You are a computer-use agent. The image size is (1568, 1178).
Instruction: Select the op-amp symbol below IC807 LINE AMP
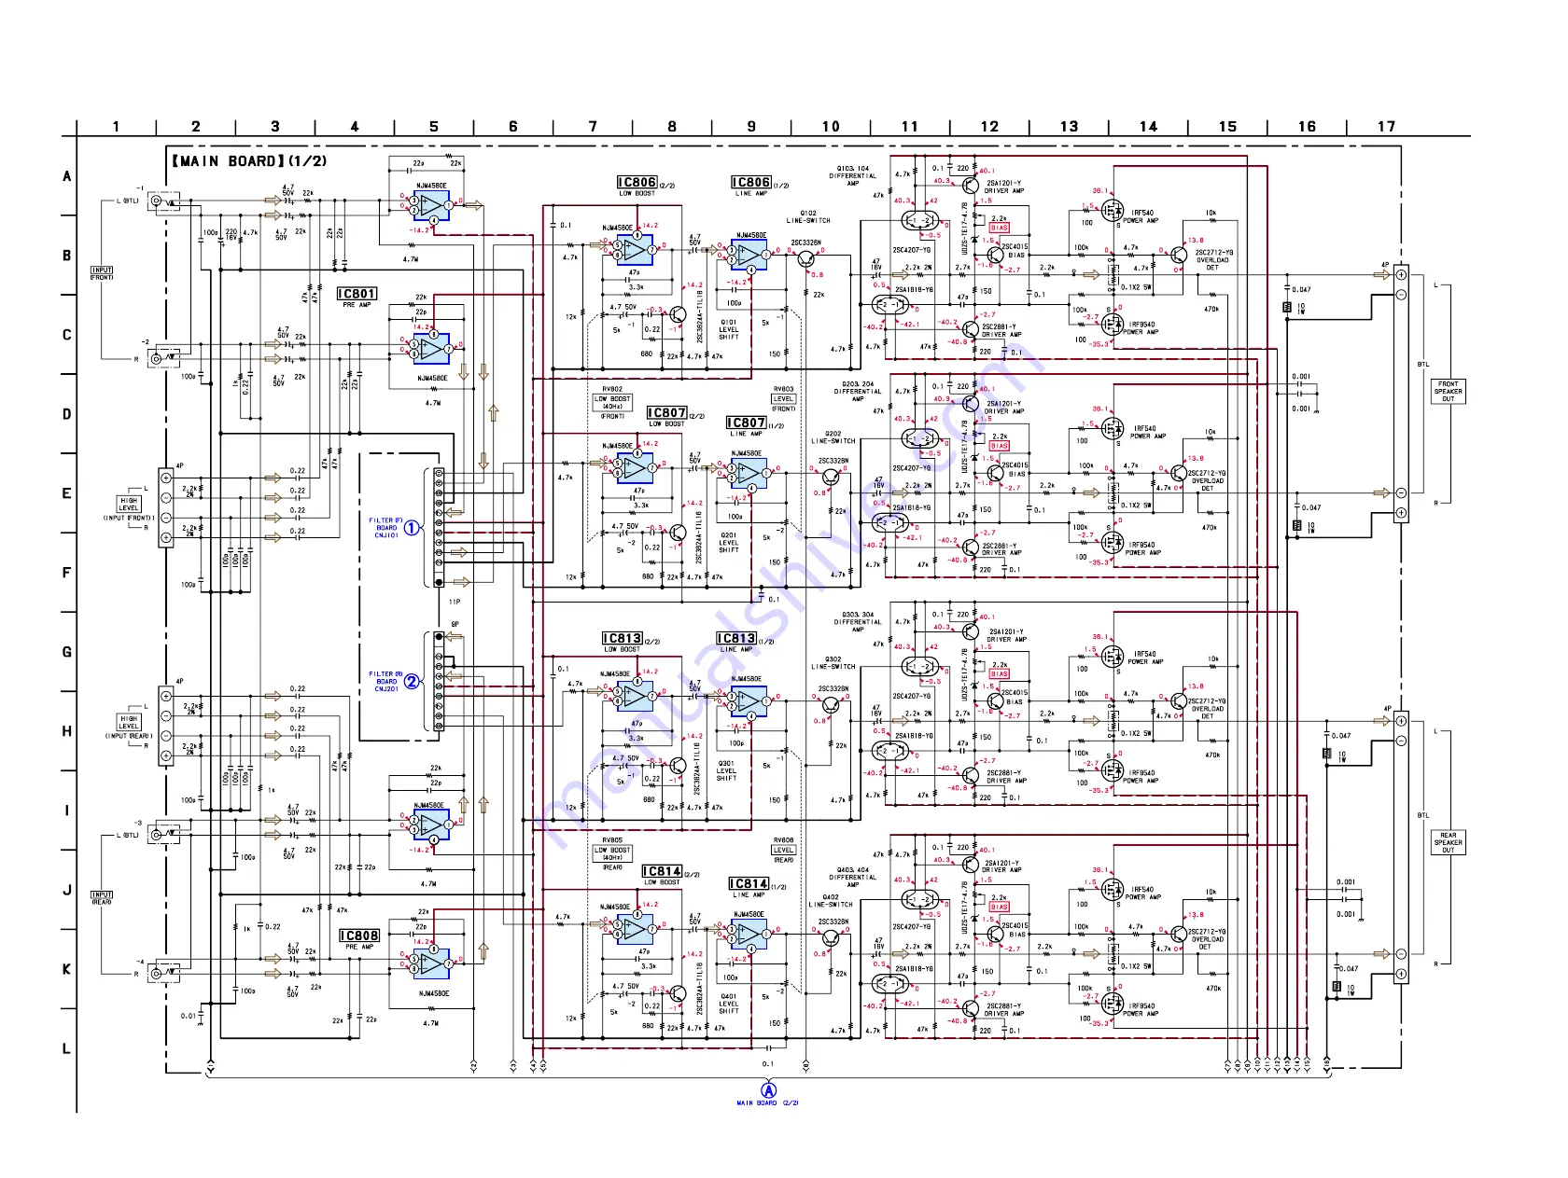(749, 475)
